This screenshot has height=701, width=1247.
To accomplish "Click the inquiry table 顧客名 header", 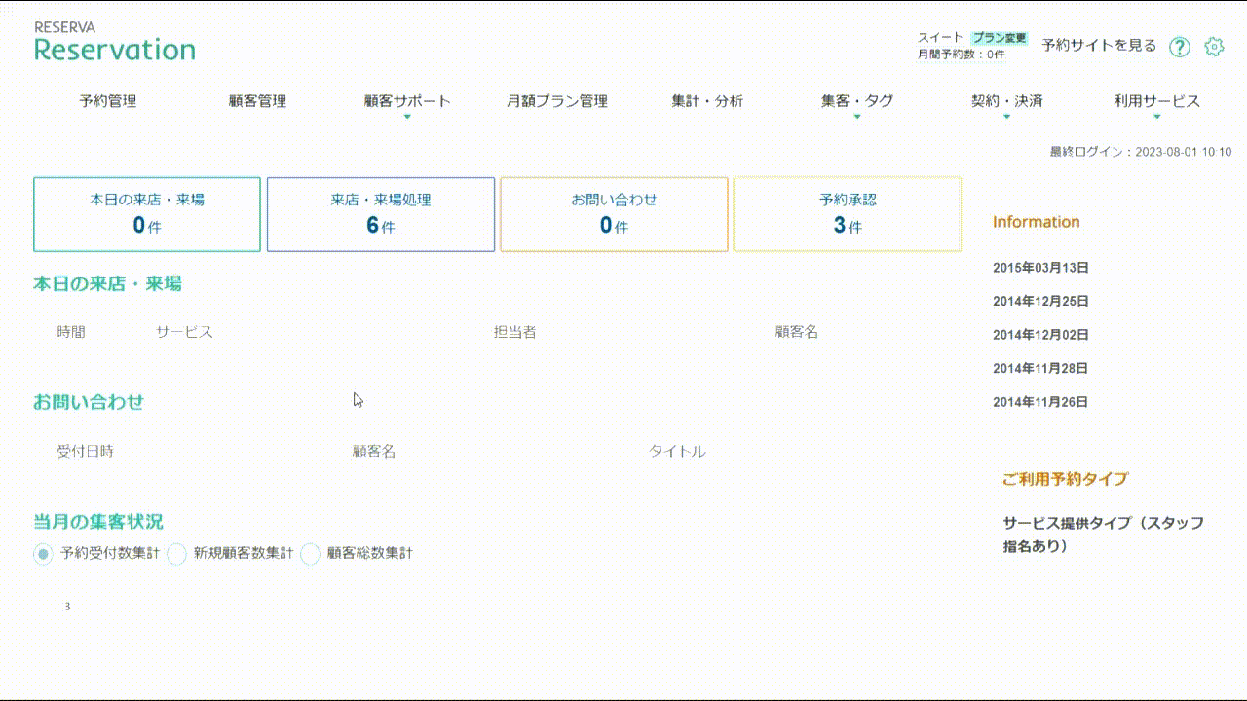I will pyautogui.click(x=374, y=452).
